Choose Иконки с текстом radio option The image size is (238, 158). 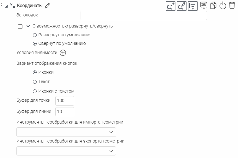35,91
